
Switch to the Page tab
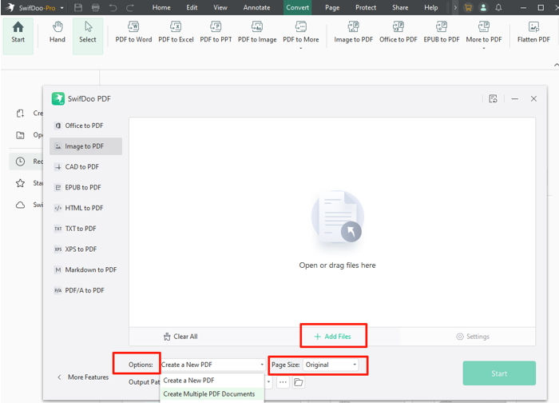pos(332,7)
